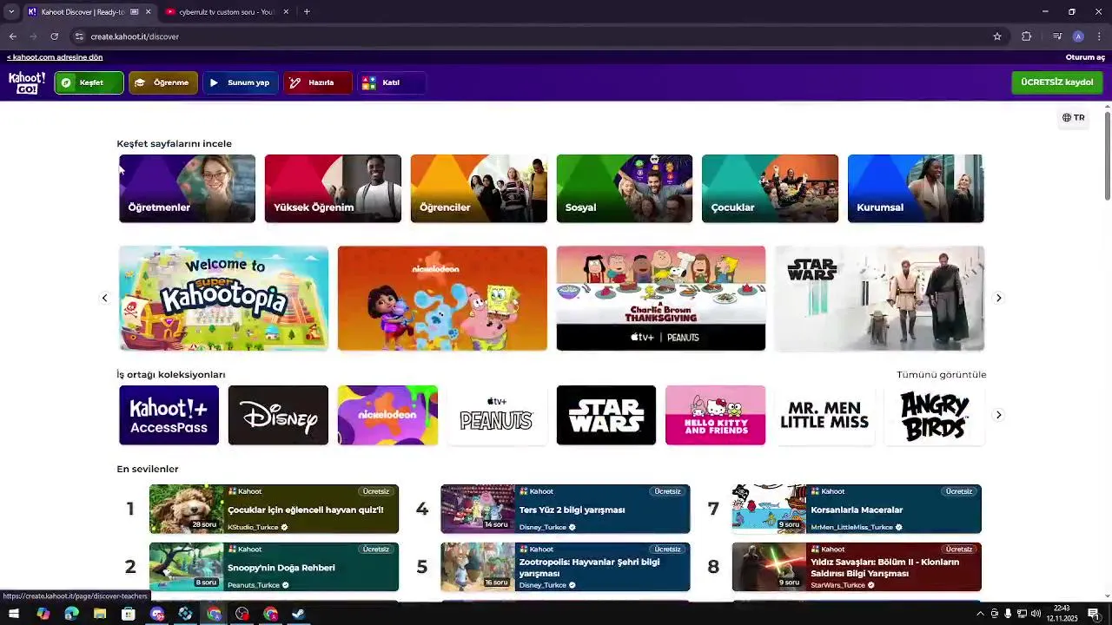Viewport: 1112px width, 625px height.
Task: Open the Hello Kitty and Friends collection logo
Action: [715, 415]
